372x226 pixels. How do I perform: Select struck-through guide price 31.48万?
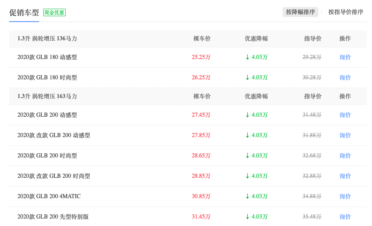click(312, 115)
